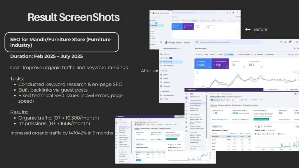The height and width of the screenshot is (168, 299).
Task: Open Search type: Web dropdown in After console
Action: click(x=244, y=55)
